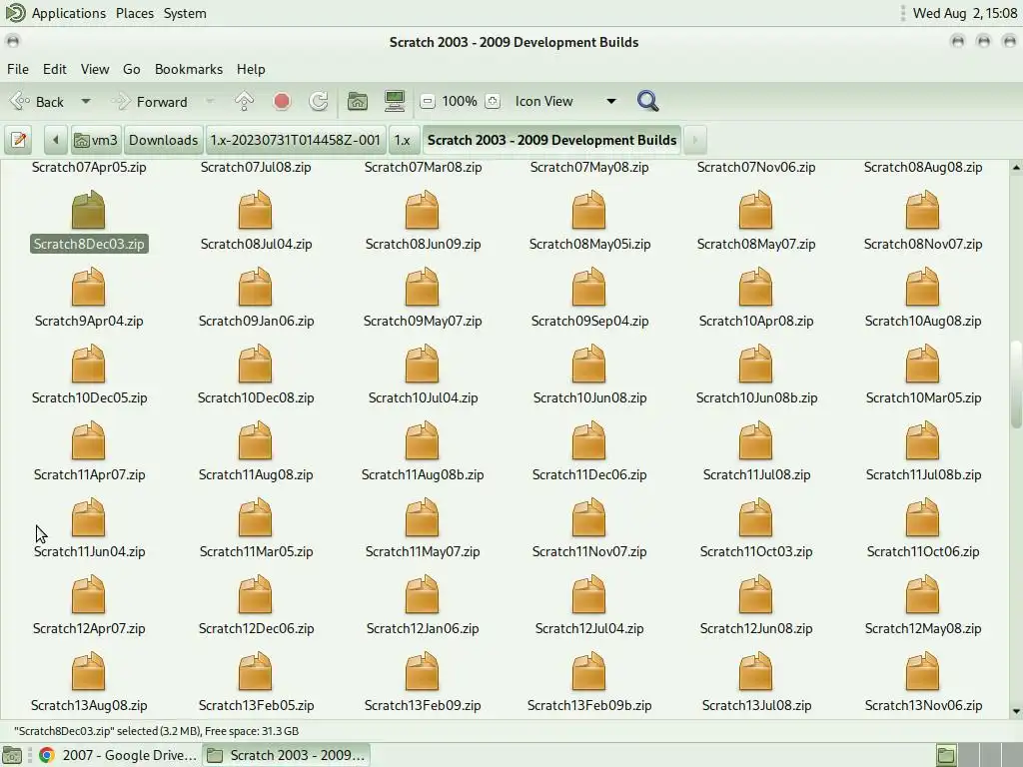
Task: Open the Places panel menu
Action: (x=135, y=13)
